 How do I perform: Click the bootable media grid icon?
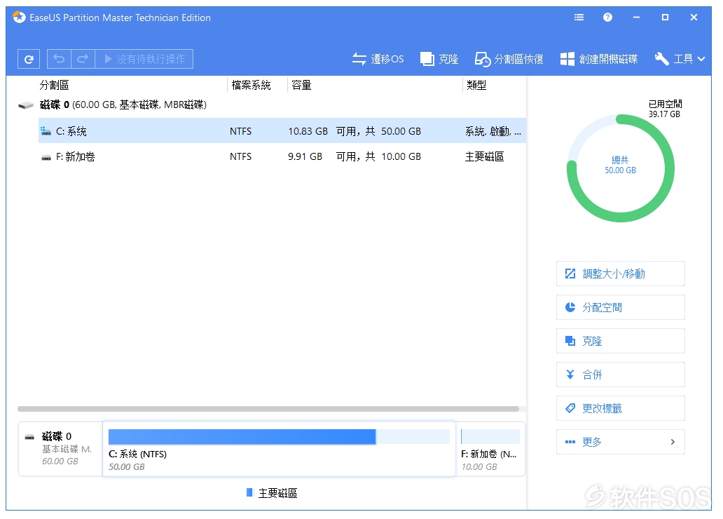pos(567,59)
